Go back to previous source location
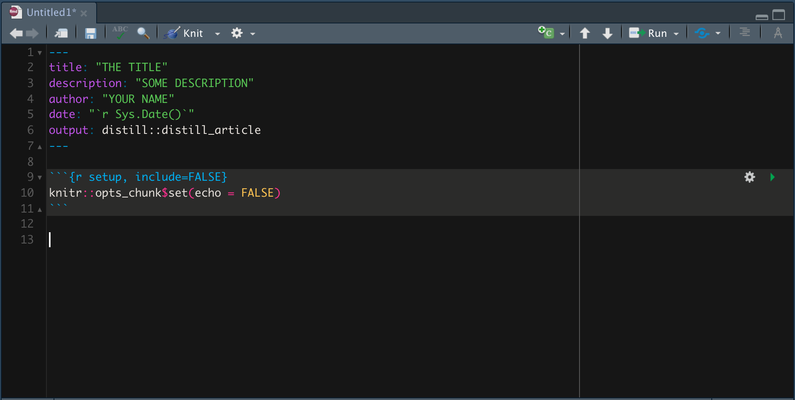The width and height of the screenshot is (795, 400). point(16,33)
